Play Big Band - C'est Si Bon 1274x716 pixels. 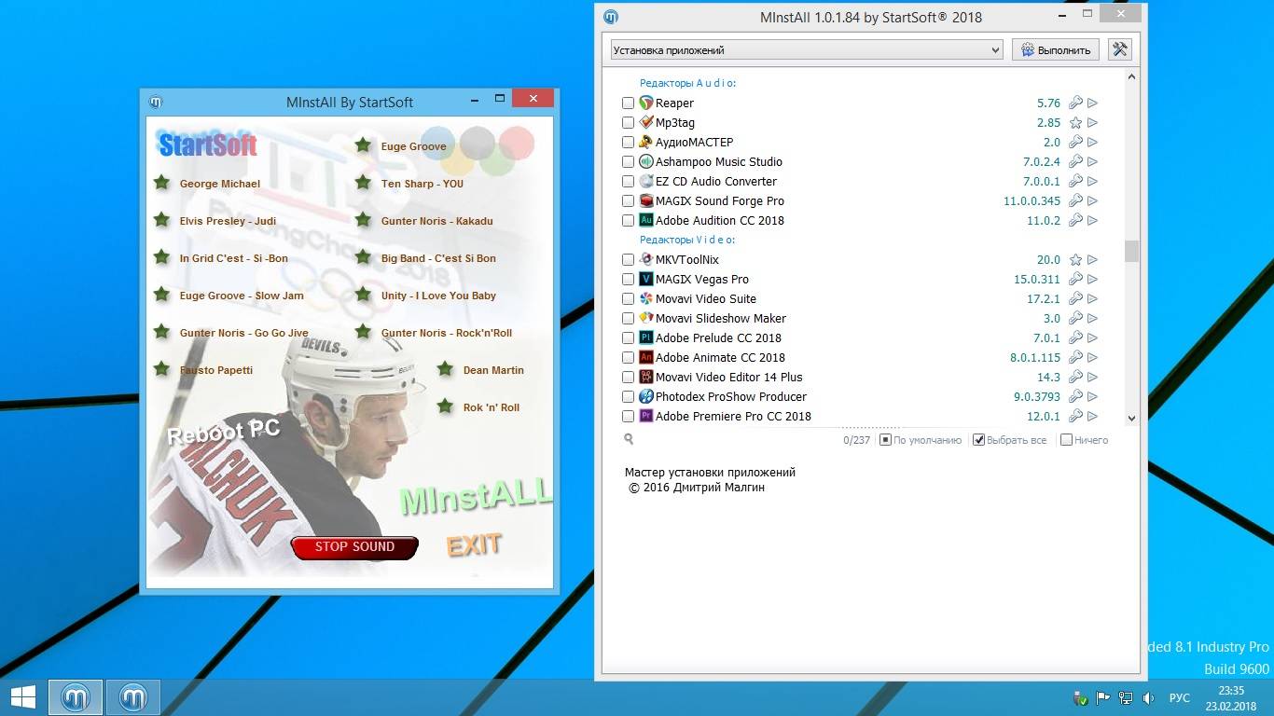(x=438, y=258)
